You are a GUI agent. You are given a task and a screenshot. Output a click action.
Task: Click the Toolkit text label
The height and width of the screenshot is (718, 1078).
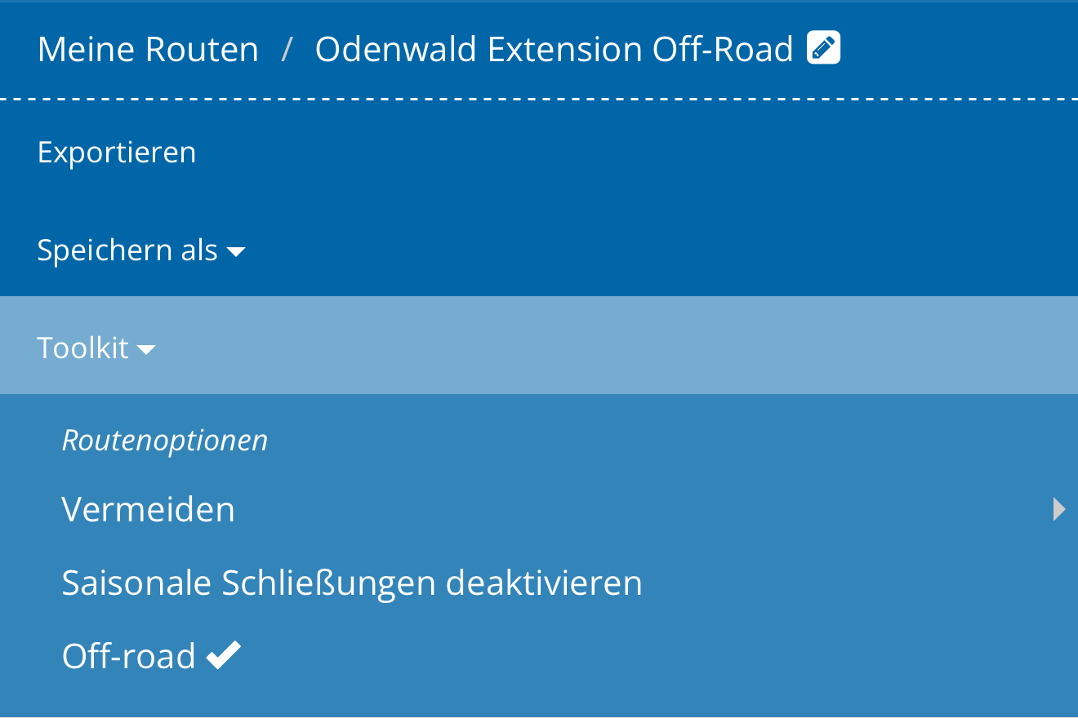click(83, 348)
